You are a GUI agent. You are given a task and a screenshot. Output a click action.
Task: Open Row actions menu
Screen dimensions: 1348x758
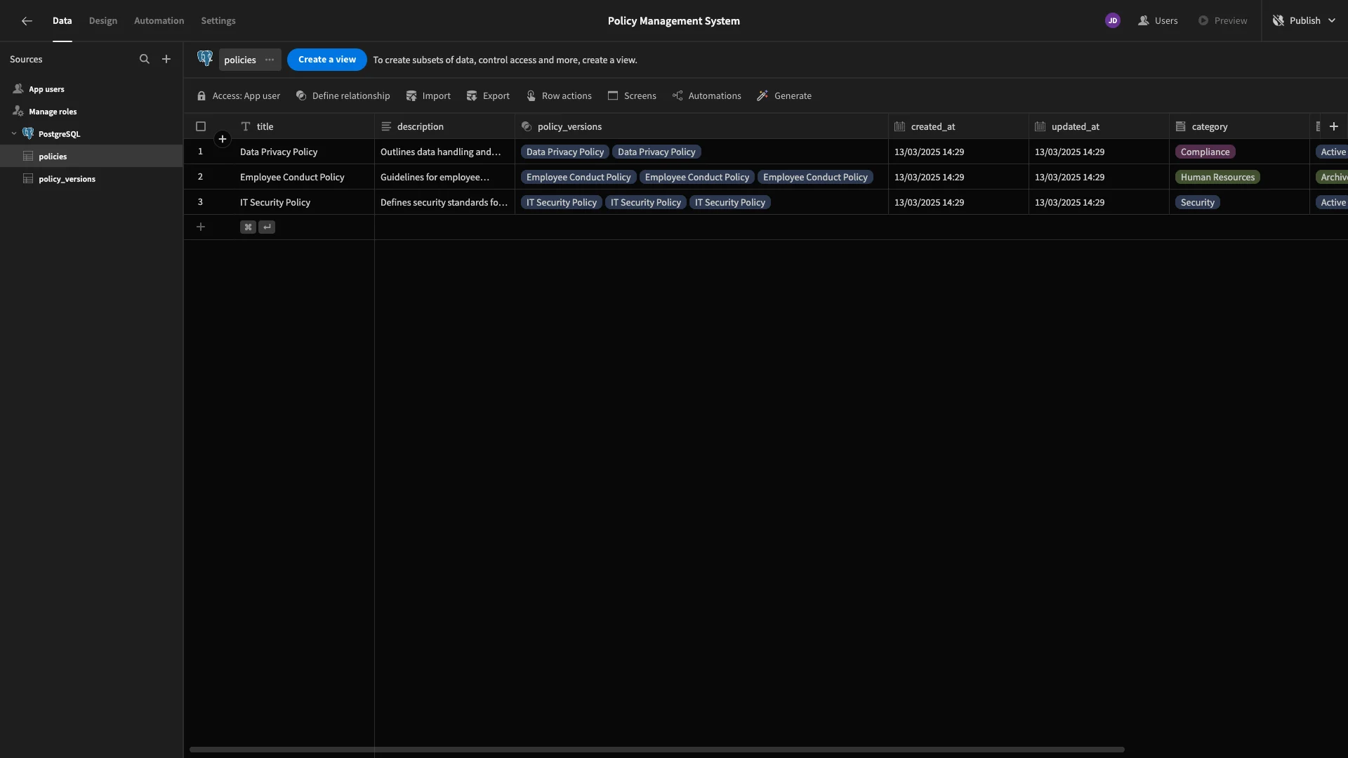[559, 96]
